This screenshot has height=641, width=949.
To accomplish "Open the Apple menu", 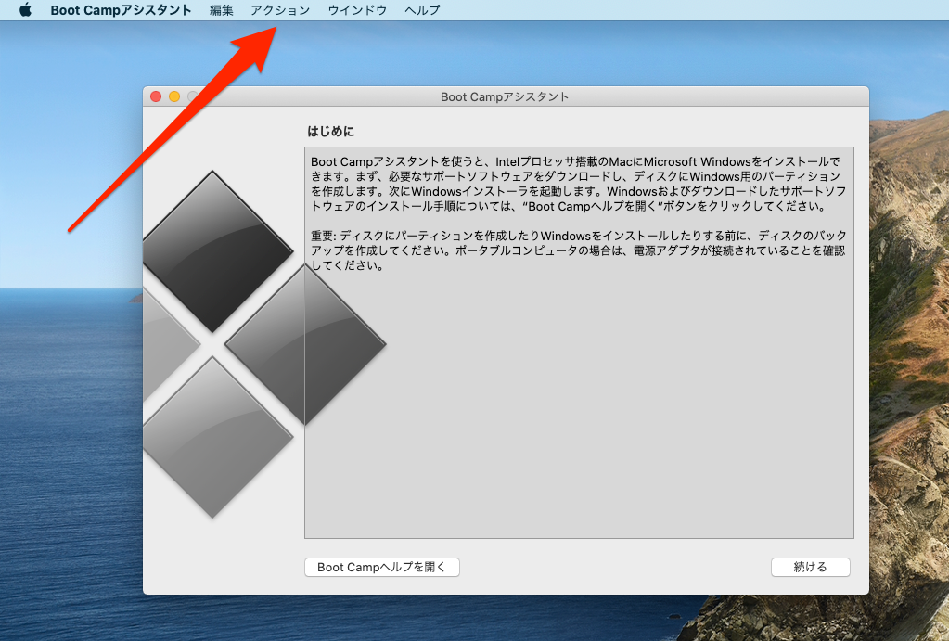I will (25, 9).
